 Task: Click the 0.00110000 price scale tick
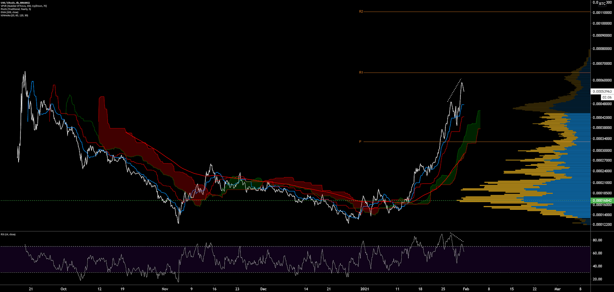point(602,13)
